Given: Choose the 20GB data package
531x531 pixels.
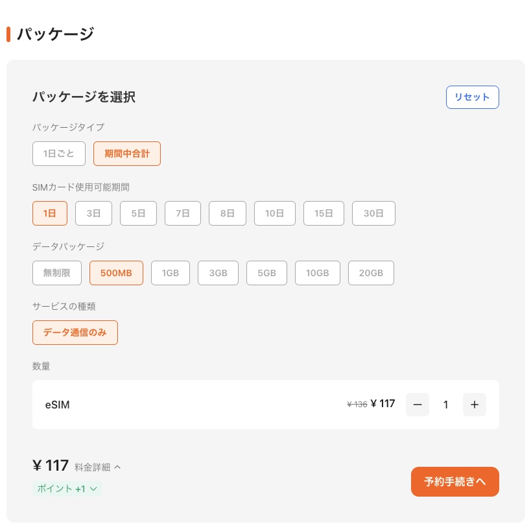Looking at the screenshot, I should pos(371,273).
